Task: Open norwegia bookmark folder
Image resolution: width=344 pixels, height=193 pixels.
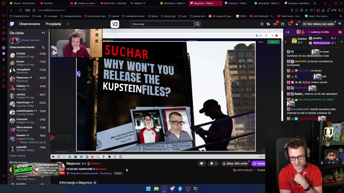Action: tap(51, 16)
